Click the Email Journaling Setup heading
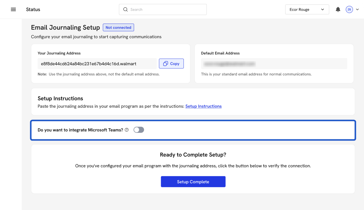This screenshot has height=210, width=364. [65, 28]
